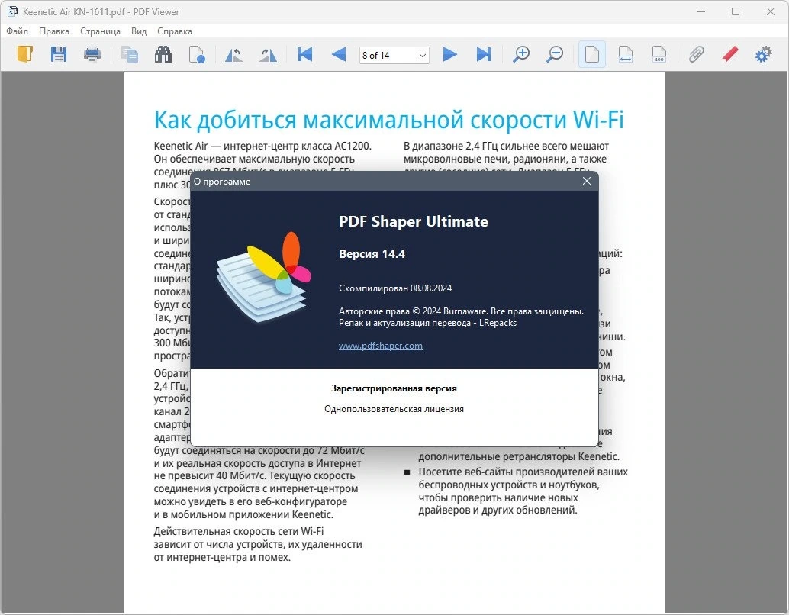Click the PDF Shaper Ultimate title text
The image size is (789, 615).
click(x=414, y=221)
